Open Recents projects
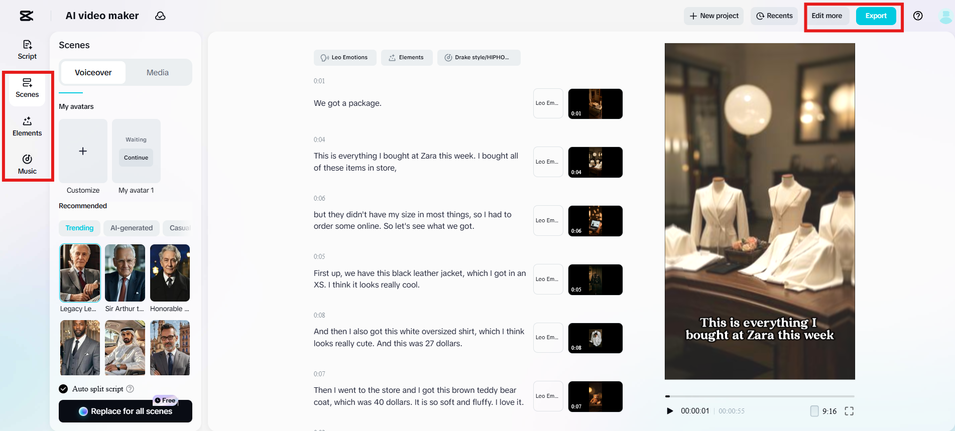This screenshot has width=955, height=431. coord(774,16)
